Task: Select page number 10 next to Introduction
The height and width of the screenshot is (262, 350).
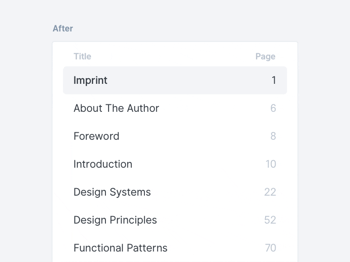Action: 271,164
